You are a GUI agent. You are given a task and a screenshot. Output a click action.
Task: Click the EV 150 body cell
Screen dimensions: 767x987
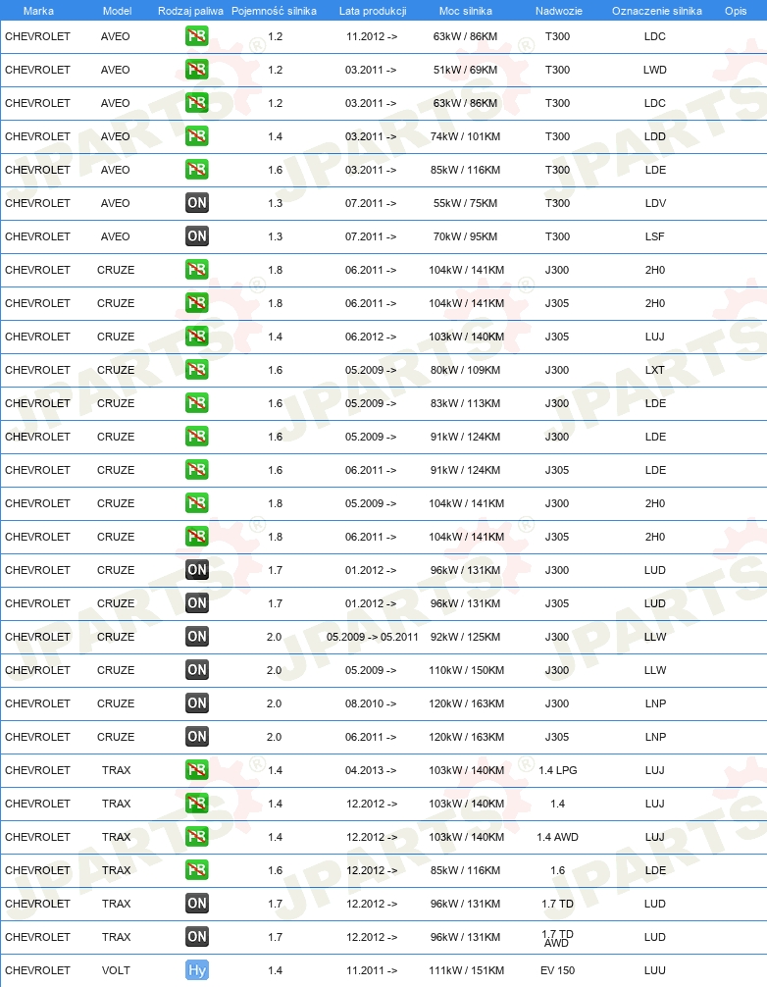(557, 970)
